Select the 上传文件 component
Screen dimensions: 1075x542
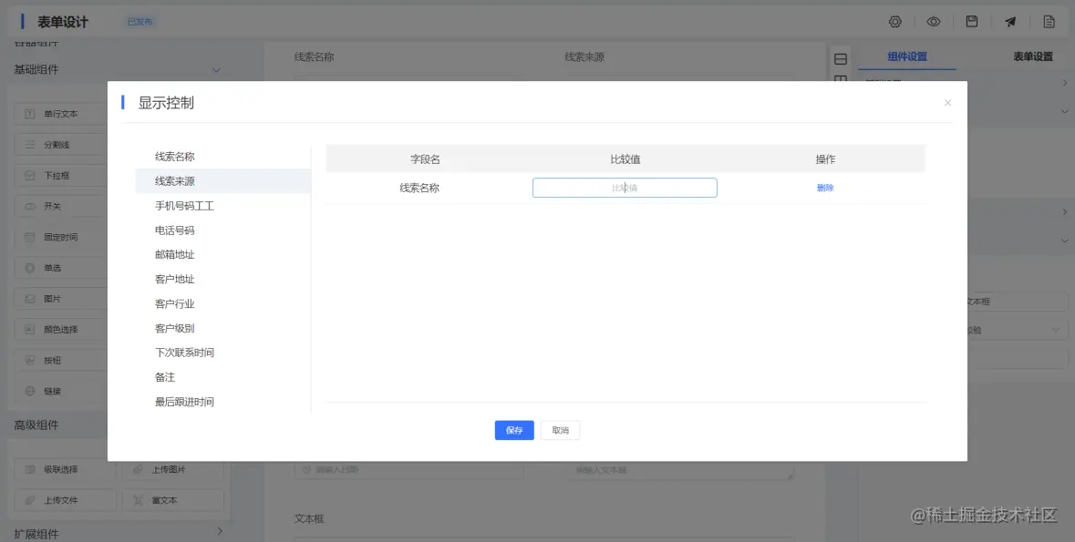pos(65,500)
